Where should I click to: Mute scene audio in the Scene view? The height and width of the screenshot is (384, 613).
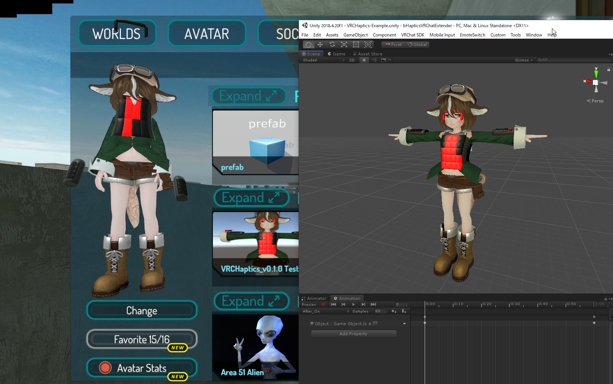click(x=374, y=60)
